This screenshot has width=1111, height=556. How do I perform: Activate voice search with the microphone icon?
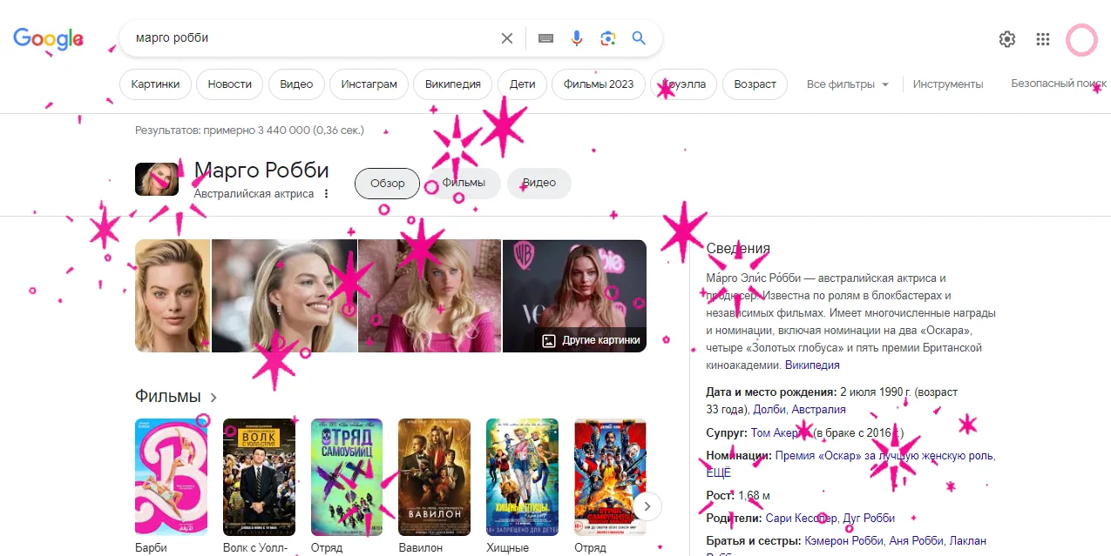click(576, 37)
